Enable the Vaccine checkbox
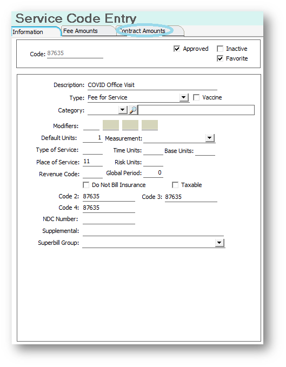This screenshot has width=286, height=367. point(196,97)
